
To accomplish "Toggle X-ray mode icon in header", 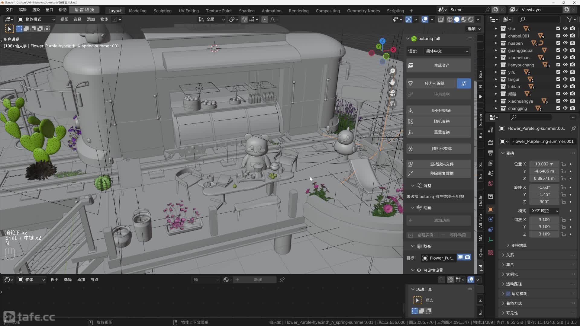I will pos(441,19).
